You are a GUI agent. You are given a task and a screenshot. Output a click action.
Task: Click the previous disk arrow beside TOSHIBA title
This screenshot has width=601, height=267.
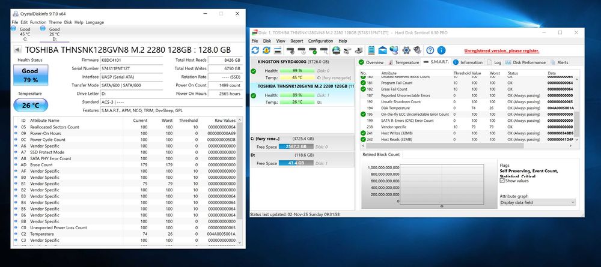click(x=17, y=49)
